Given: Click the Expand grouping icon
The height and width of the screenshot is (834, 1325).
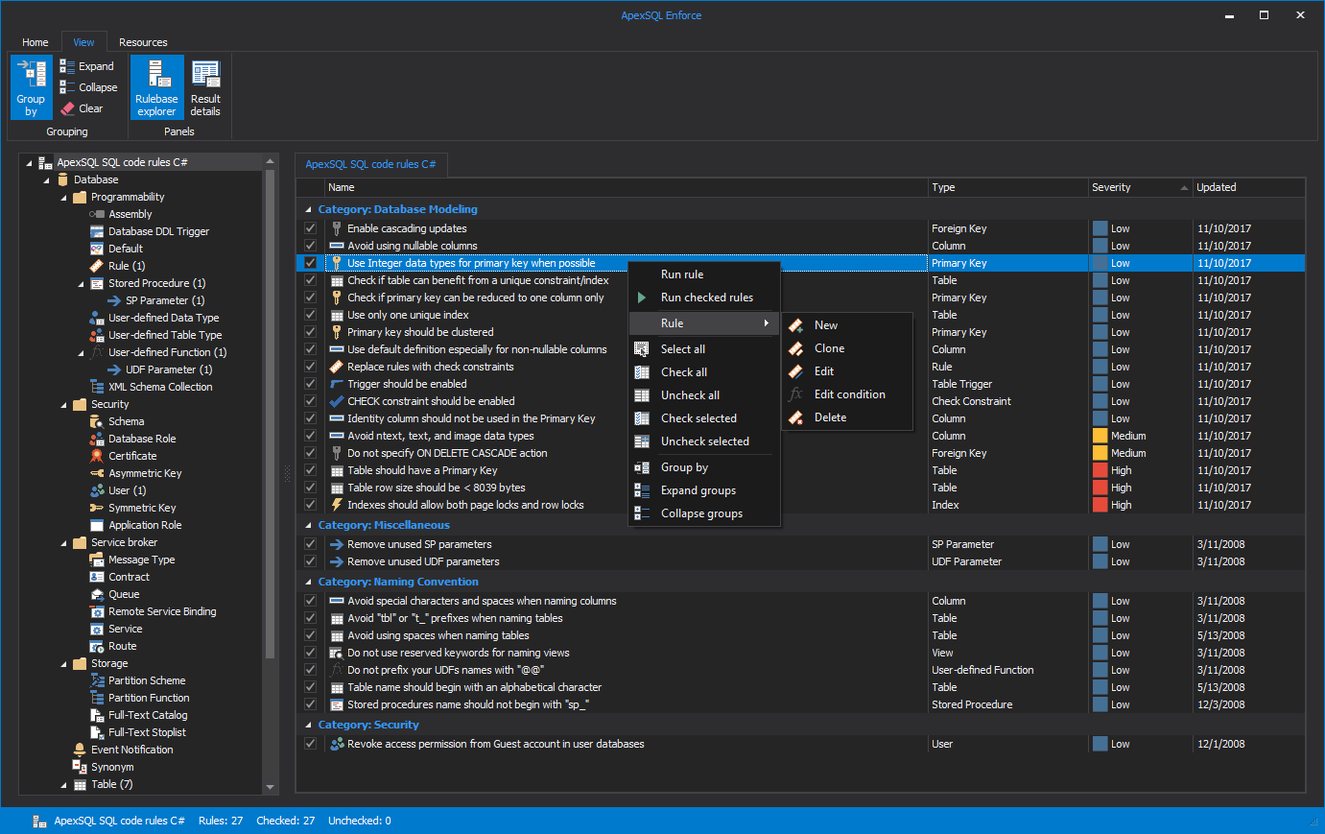Looking at the screenshot, I should click(67, 66).
